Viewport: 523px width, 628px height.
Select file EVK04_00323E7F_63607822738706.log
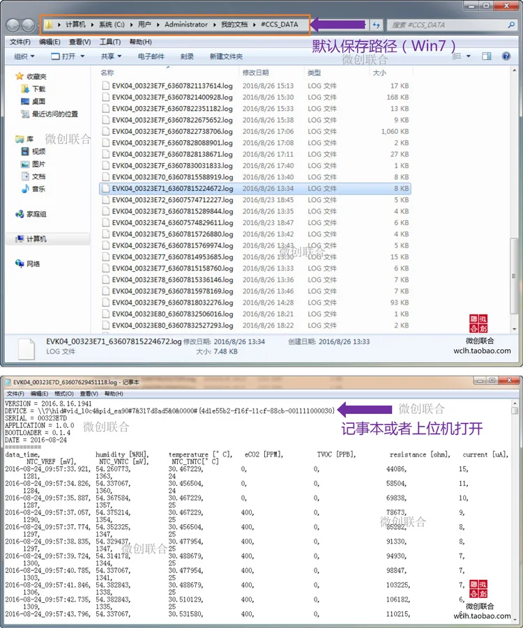coord(255,131)
